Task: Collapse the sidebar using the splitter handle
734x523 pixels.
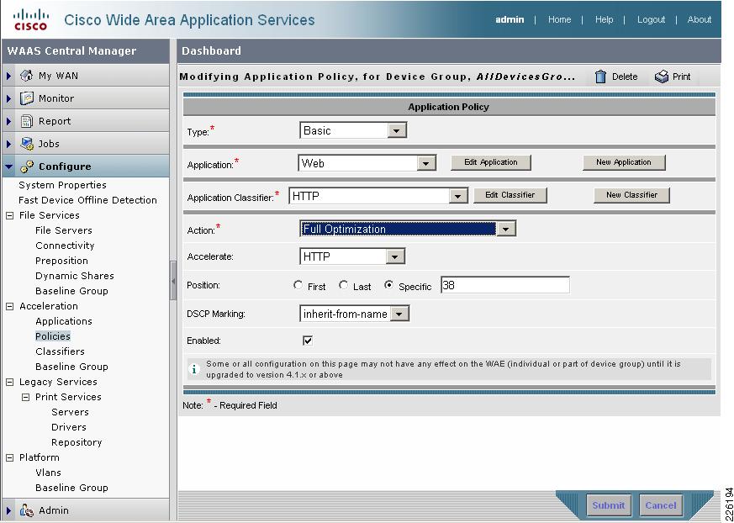Action: tap(173, 281)
